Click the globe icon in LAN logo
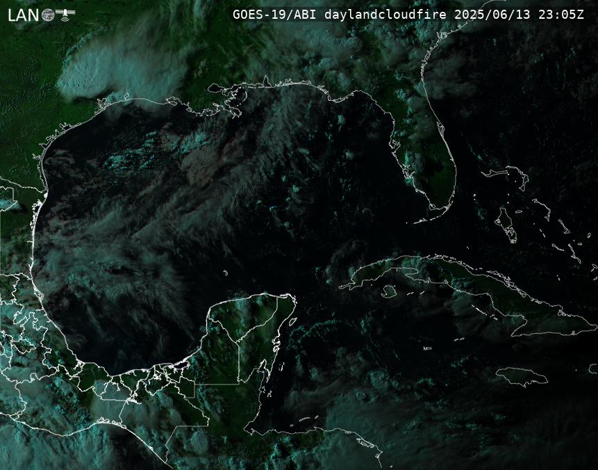Viewport: 598px width, 470px height. click(48, 15)
